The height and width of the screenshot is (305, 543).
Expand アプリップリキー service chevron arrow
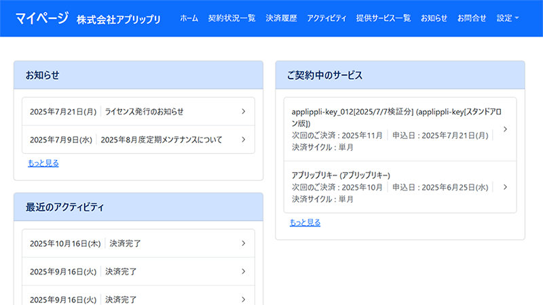click(505, 187)
